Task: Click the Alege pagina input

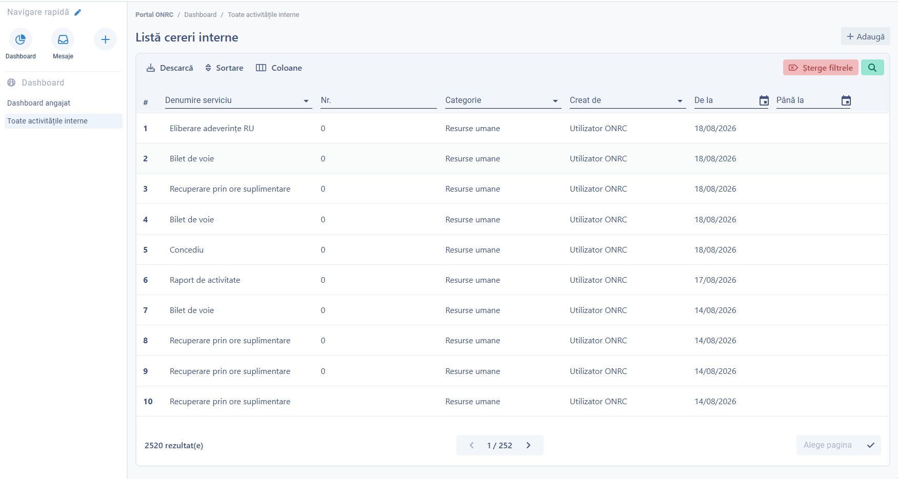Action: click(828, 445)
